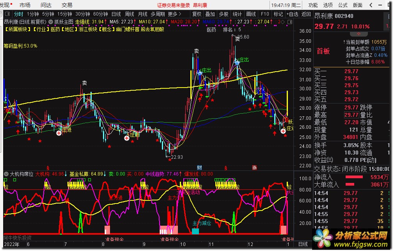Click the stock name 昂利康 002940
This screenshot has height=251, width=394.
pos(334,16)
